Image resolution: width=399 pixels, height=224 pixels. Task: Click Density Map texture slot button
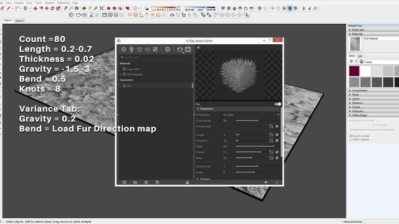pos(271,126)
